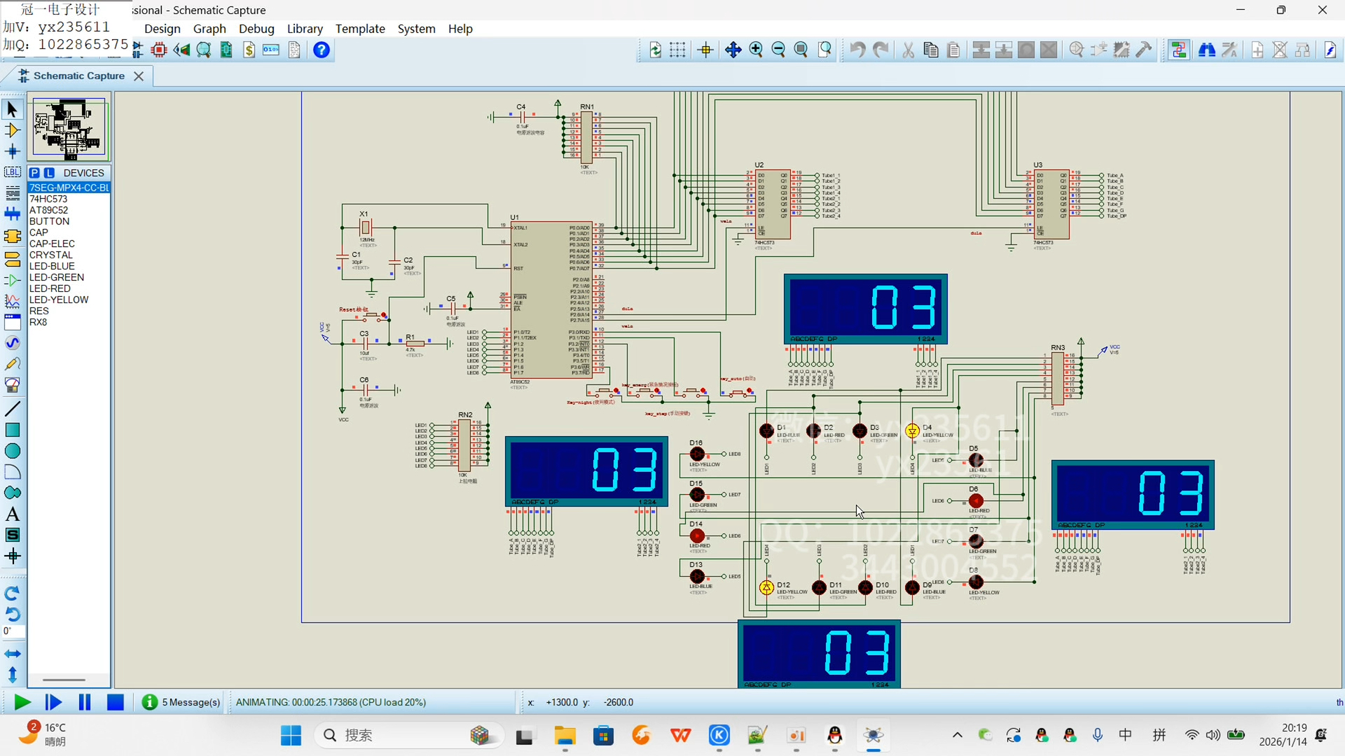Open the Bill of Materials
1345x756 pixels.
coord(249,50)
